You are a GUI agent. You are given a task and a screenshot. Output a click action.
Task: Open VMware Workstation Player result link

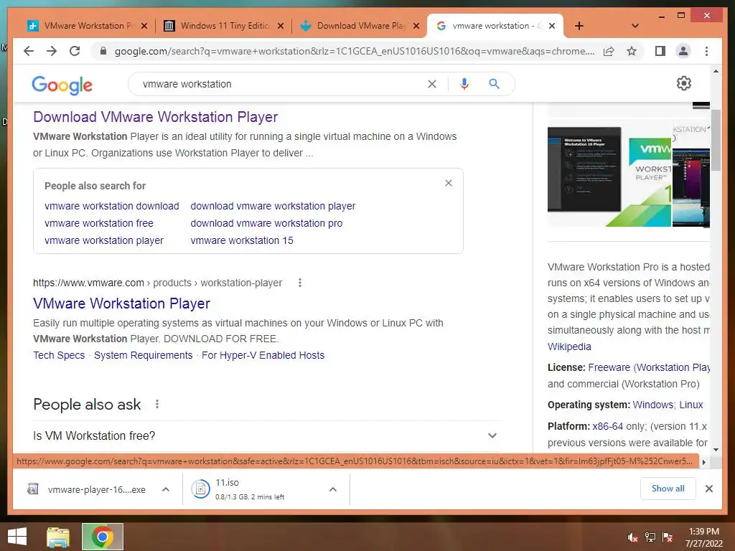[121, 303]
